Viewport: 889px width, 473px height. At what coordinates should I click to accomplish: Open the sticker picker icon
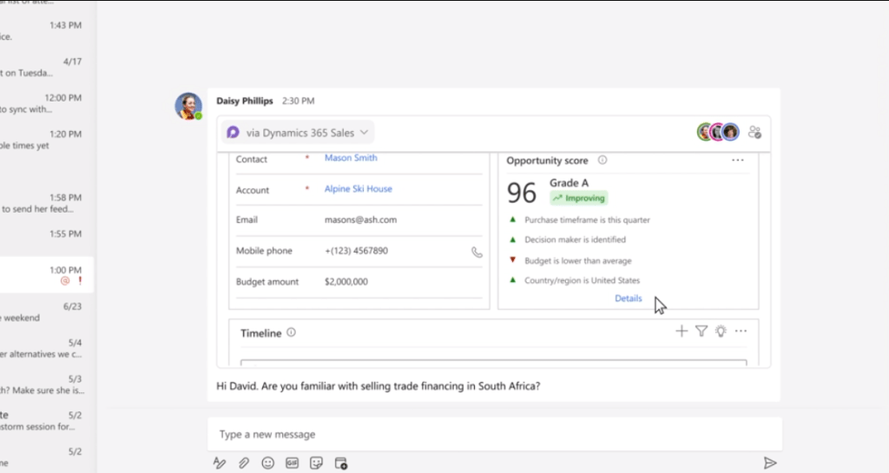[x=317, y=463]
